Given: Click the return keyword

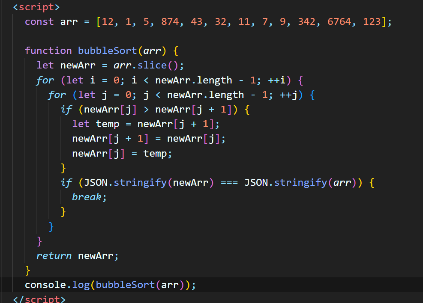Looking at the screenshot, I should click(54, 255).
